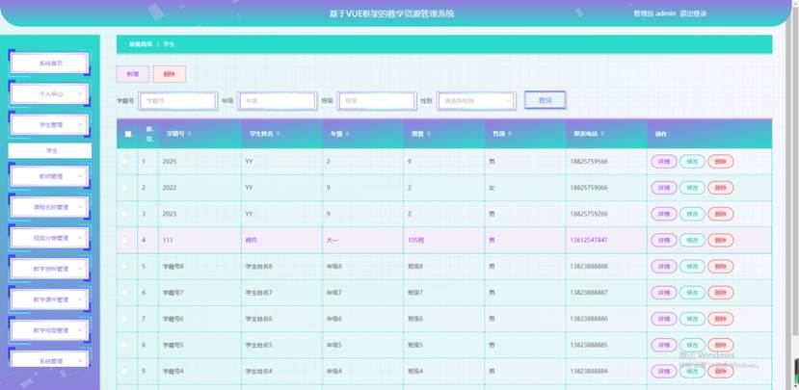Click sort icon beside 班级 header
The height and width of the screenshot is (390, 799).
tap(429, 134)
